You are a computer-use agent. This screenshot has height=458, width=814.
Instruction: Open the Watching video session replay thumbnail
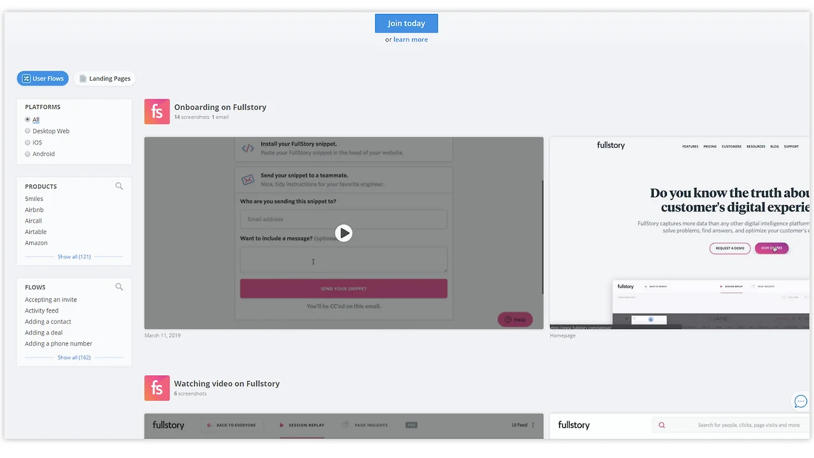coord(344,426)
